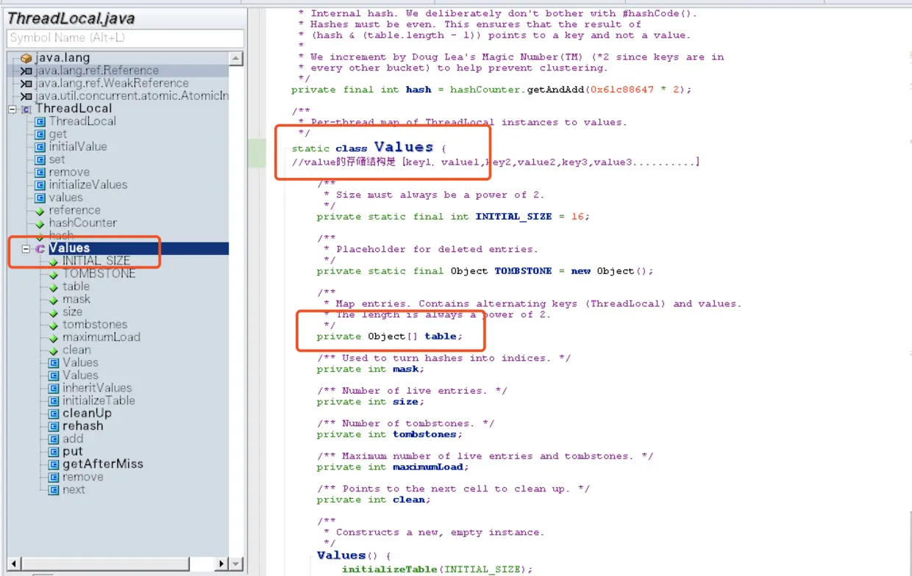Click the field icon beside maximumLoad
912x576 pixels.
coord(54,338)
